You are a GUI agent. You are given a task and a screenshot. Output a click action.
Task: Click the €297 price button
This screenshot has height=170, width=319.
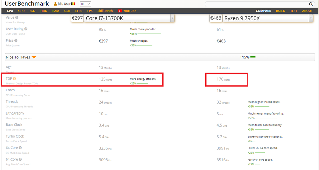tap(77, 18)
